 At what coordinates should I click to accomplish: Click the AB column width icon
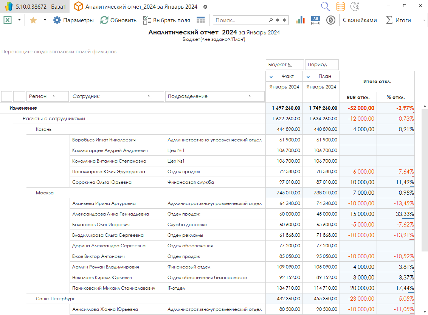click(316, 20)
